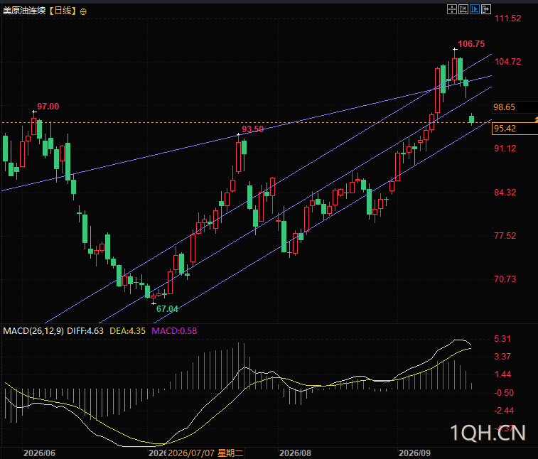Viewport: 538px width, 459px height.
Task: Click the 67.04 low price label
Action: pos(167,309)
